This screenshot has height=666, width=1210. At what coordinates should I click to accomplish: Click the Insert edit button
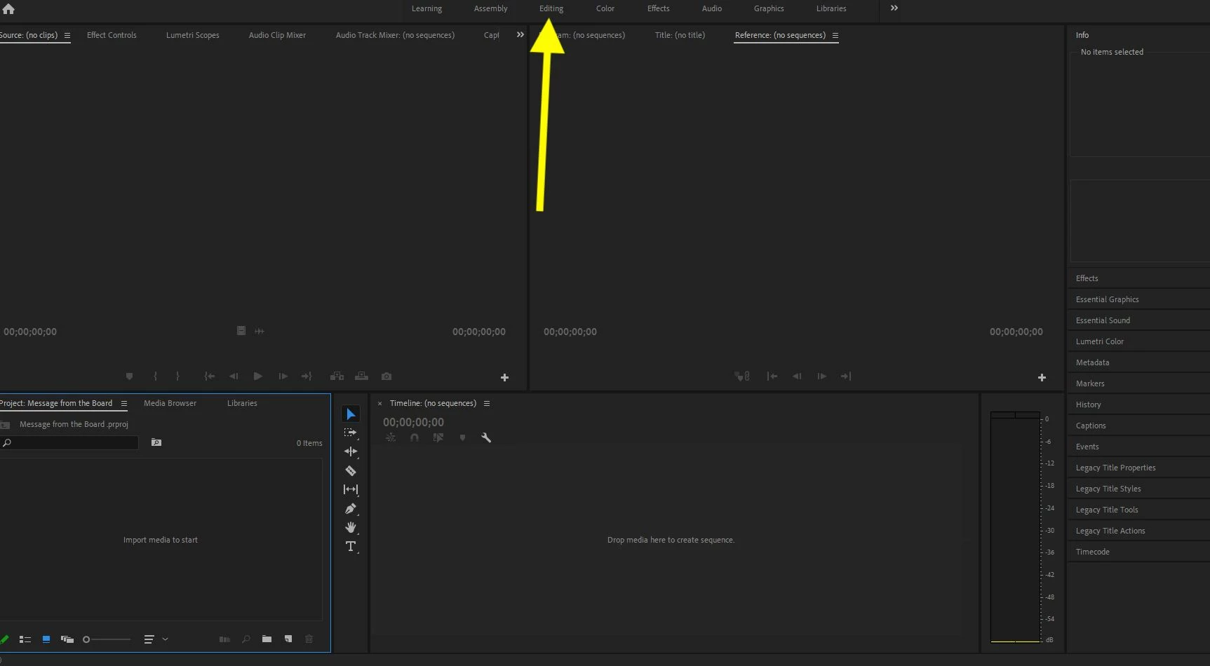coord(337,376)
